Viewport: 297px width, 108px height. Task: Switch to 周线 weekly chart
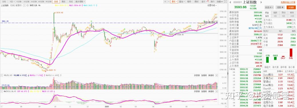click(x=64, y=1)
